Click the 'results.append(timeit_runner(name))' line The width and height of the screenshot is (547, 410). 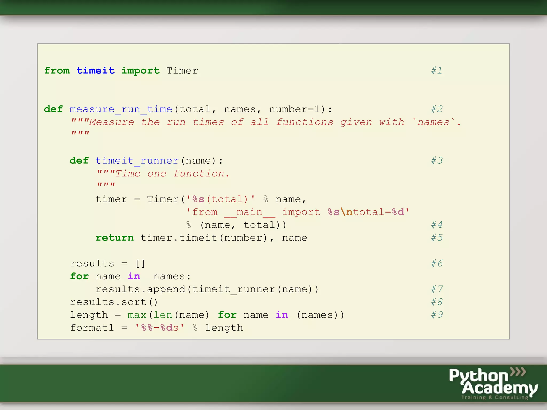[207, 289]
